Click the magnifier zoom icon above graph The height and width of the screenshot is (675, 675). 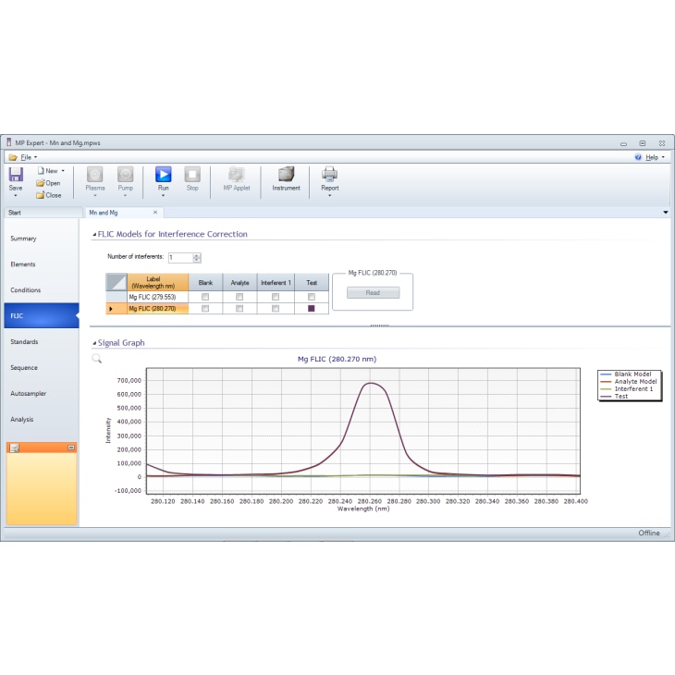click(97, 358)
